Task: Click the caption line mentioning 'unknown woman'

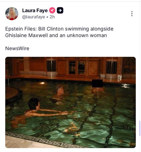Action: (x=56, y=35)
